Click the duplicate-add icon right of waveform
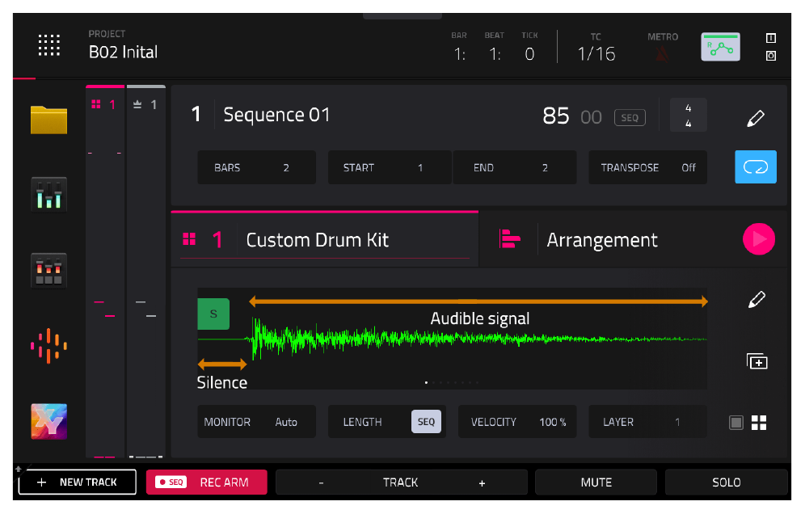805x514 pixels. pyautogui.click(x=757, y=361)
